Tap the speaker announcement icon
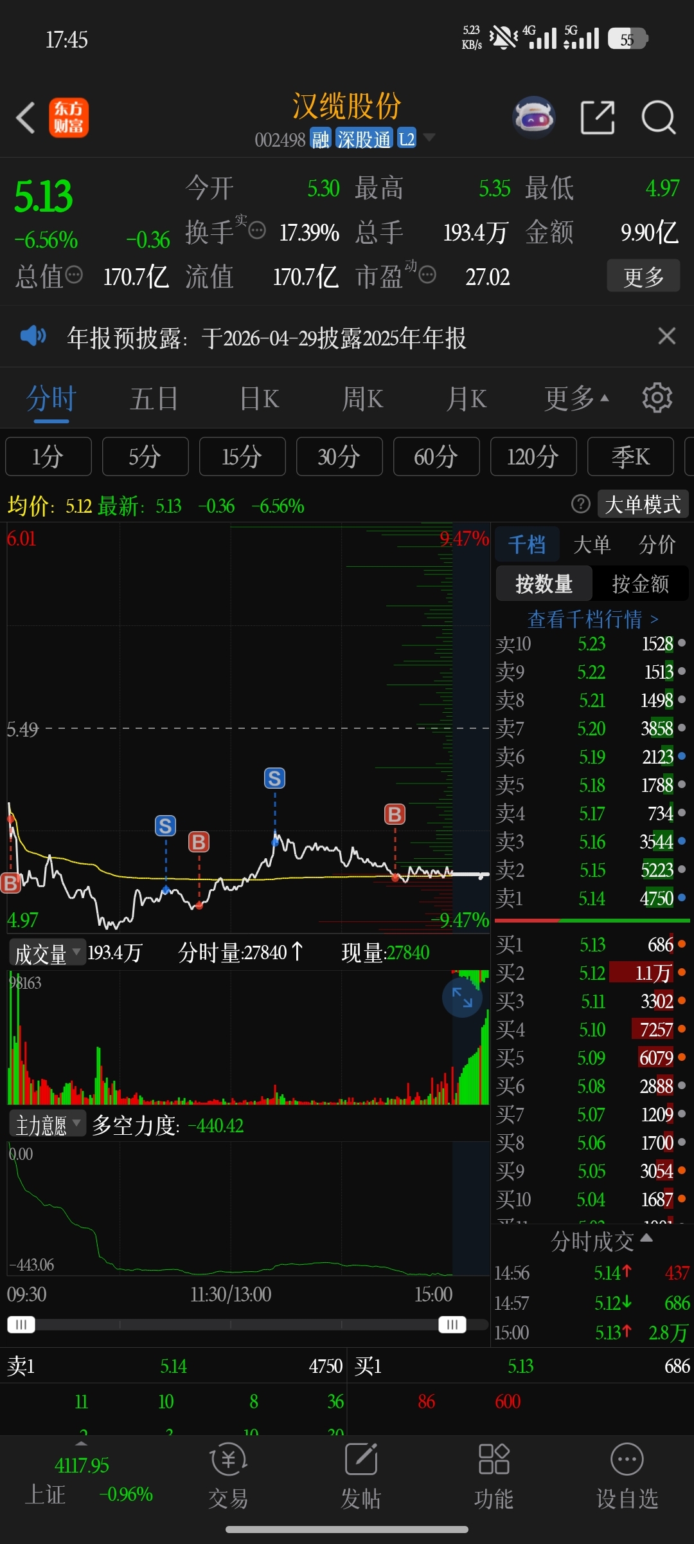The height and width of the screenshot is (1544, 694). pyautogui.click(x=33, y=336)
